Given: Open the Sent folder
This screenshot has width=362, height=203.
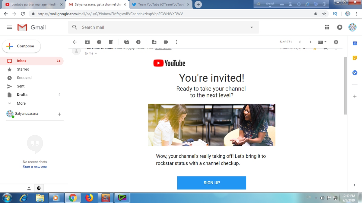Looking at the screenshot, I should coord(32,86).
